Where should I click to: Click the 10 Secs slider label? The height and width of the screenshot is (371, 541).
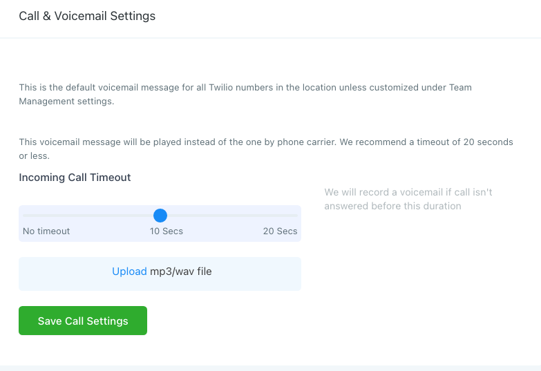(167, 231)
